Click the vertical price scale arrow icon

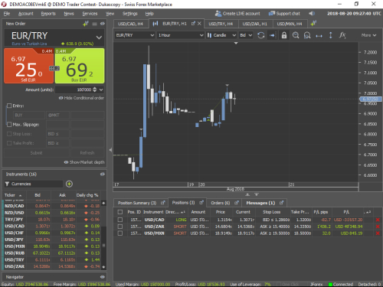point(331,35)
